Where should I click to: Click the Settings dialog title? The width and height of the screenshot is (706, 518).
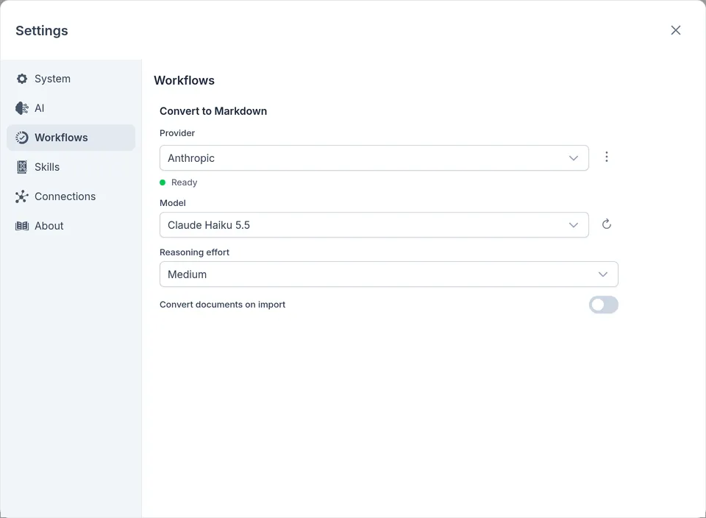click(42, 31)
